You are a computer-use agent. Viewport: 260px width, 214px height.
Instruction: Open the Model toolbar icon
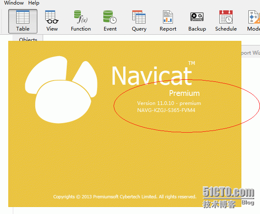pyautogui.click(x=253, y=21)
